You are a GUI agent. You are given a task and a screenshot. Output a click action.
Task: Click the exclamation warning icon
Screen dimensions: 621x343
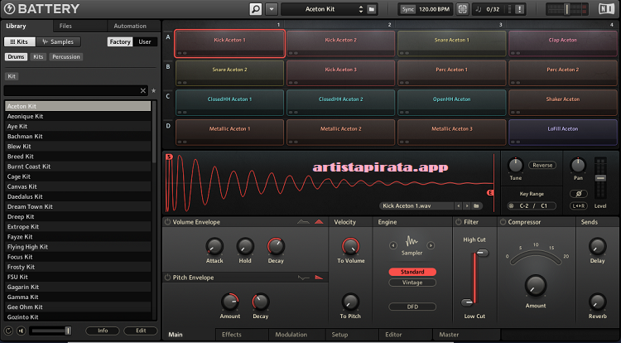pos(520,9)
